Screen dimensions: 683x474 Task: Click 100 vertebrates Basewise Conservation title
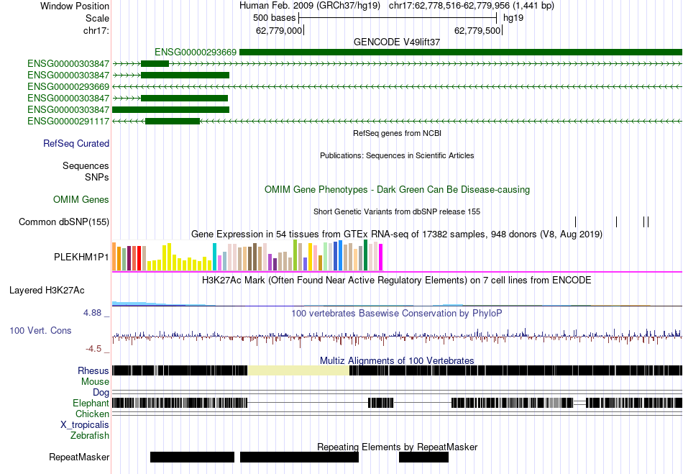397,313
